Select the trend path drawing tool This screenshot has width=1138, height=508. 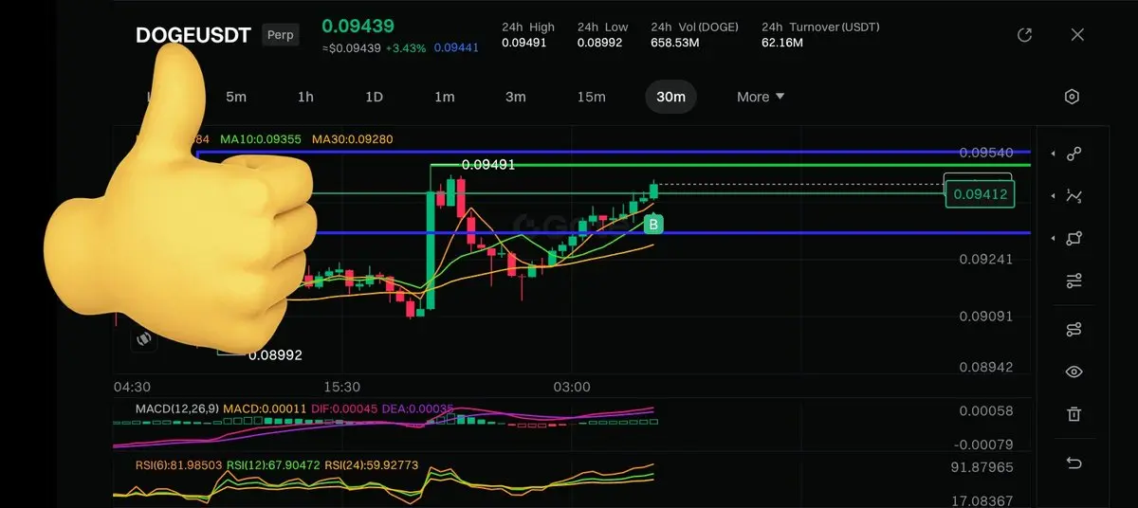tap(1074, 196)
